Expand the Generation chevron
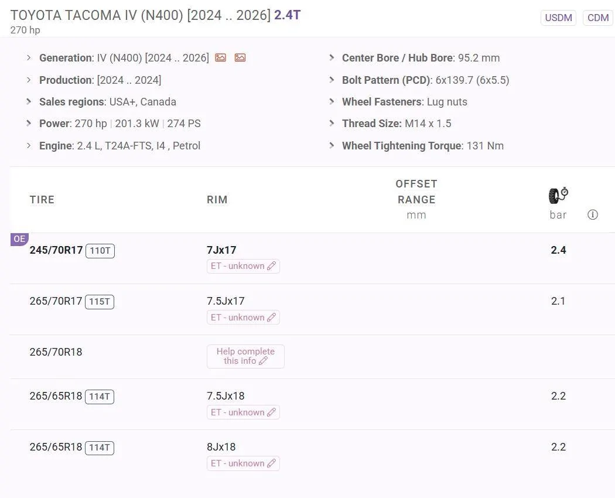615x498 pixels. click(x=29, y=57)
